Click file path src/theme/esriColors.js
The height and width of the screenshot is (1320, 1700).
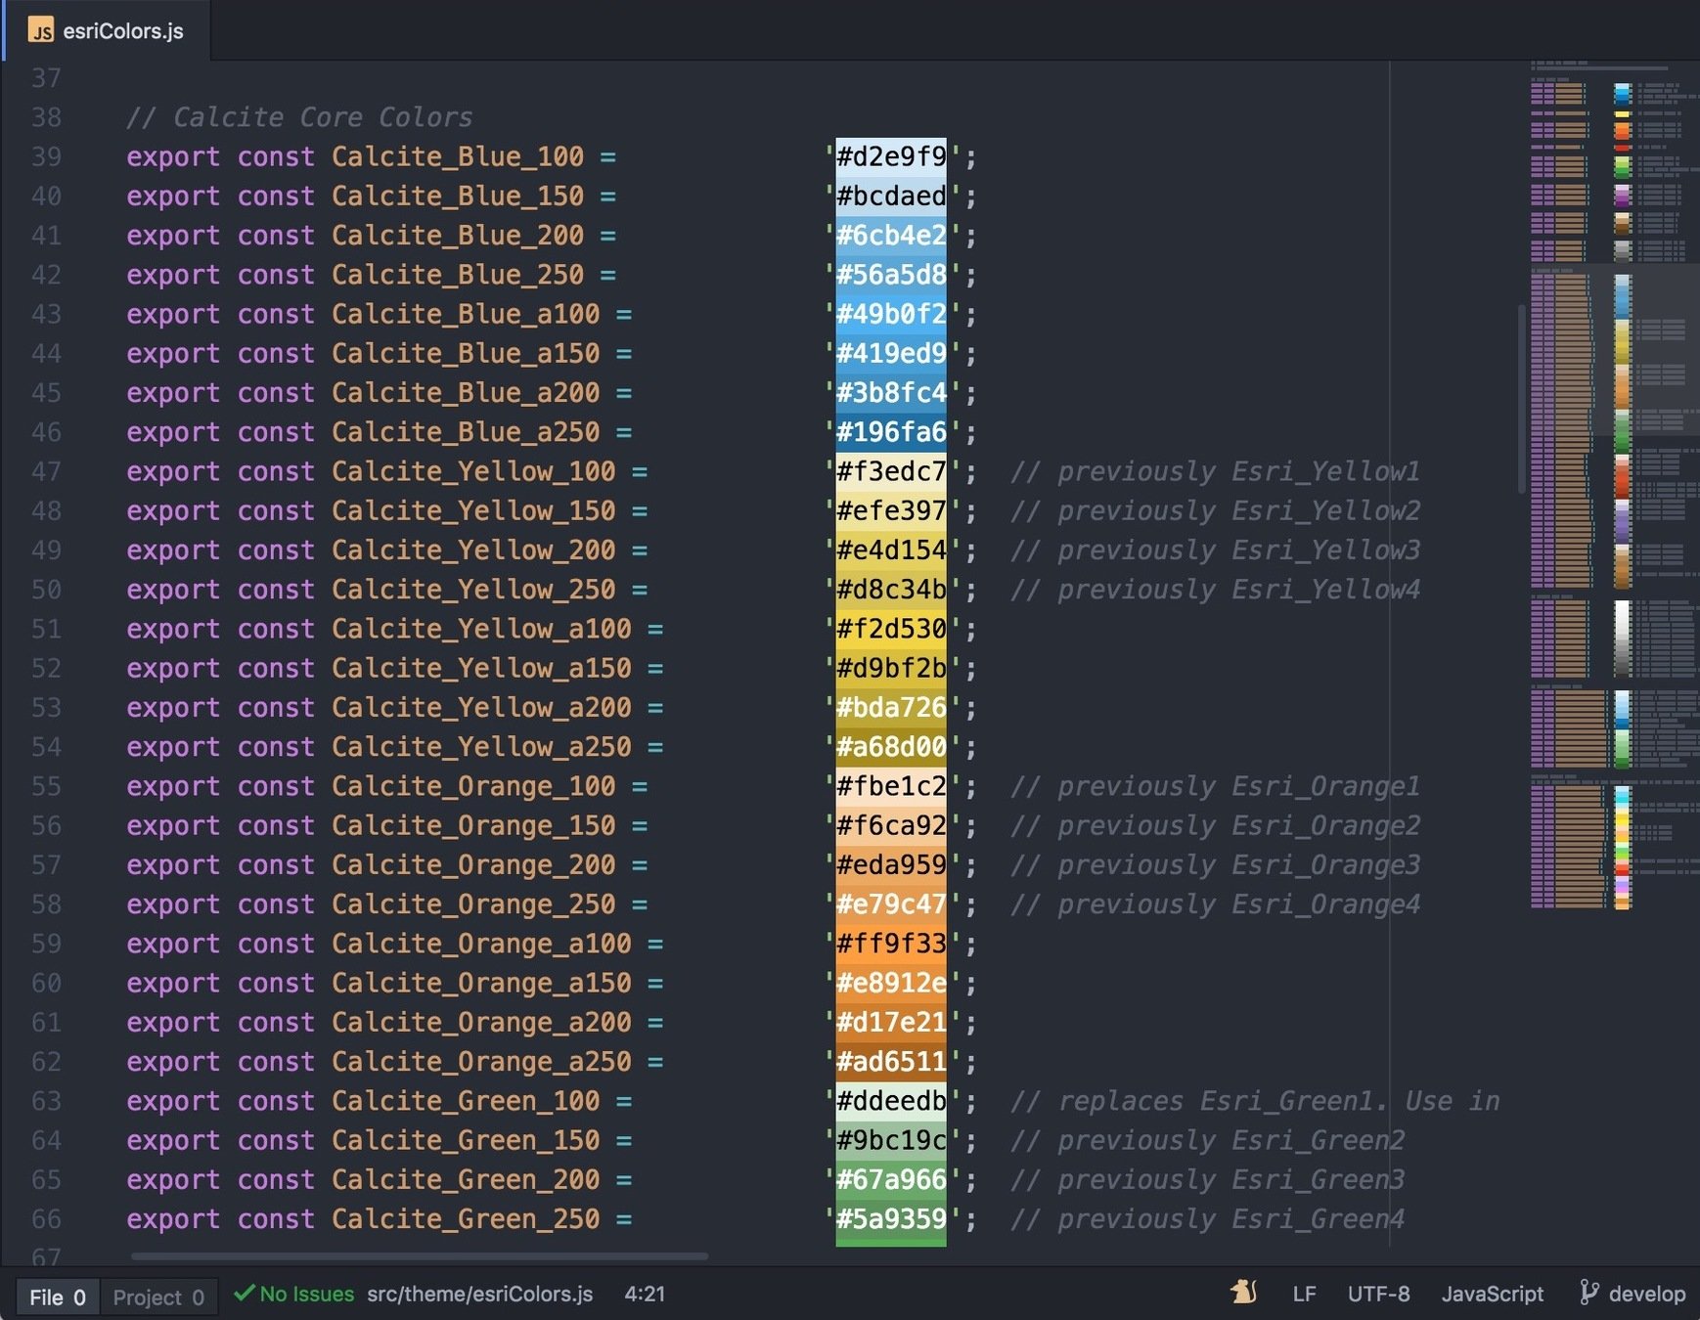479,1294
